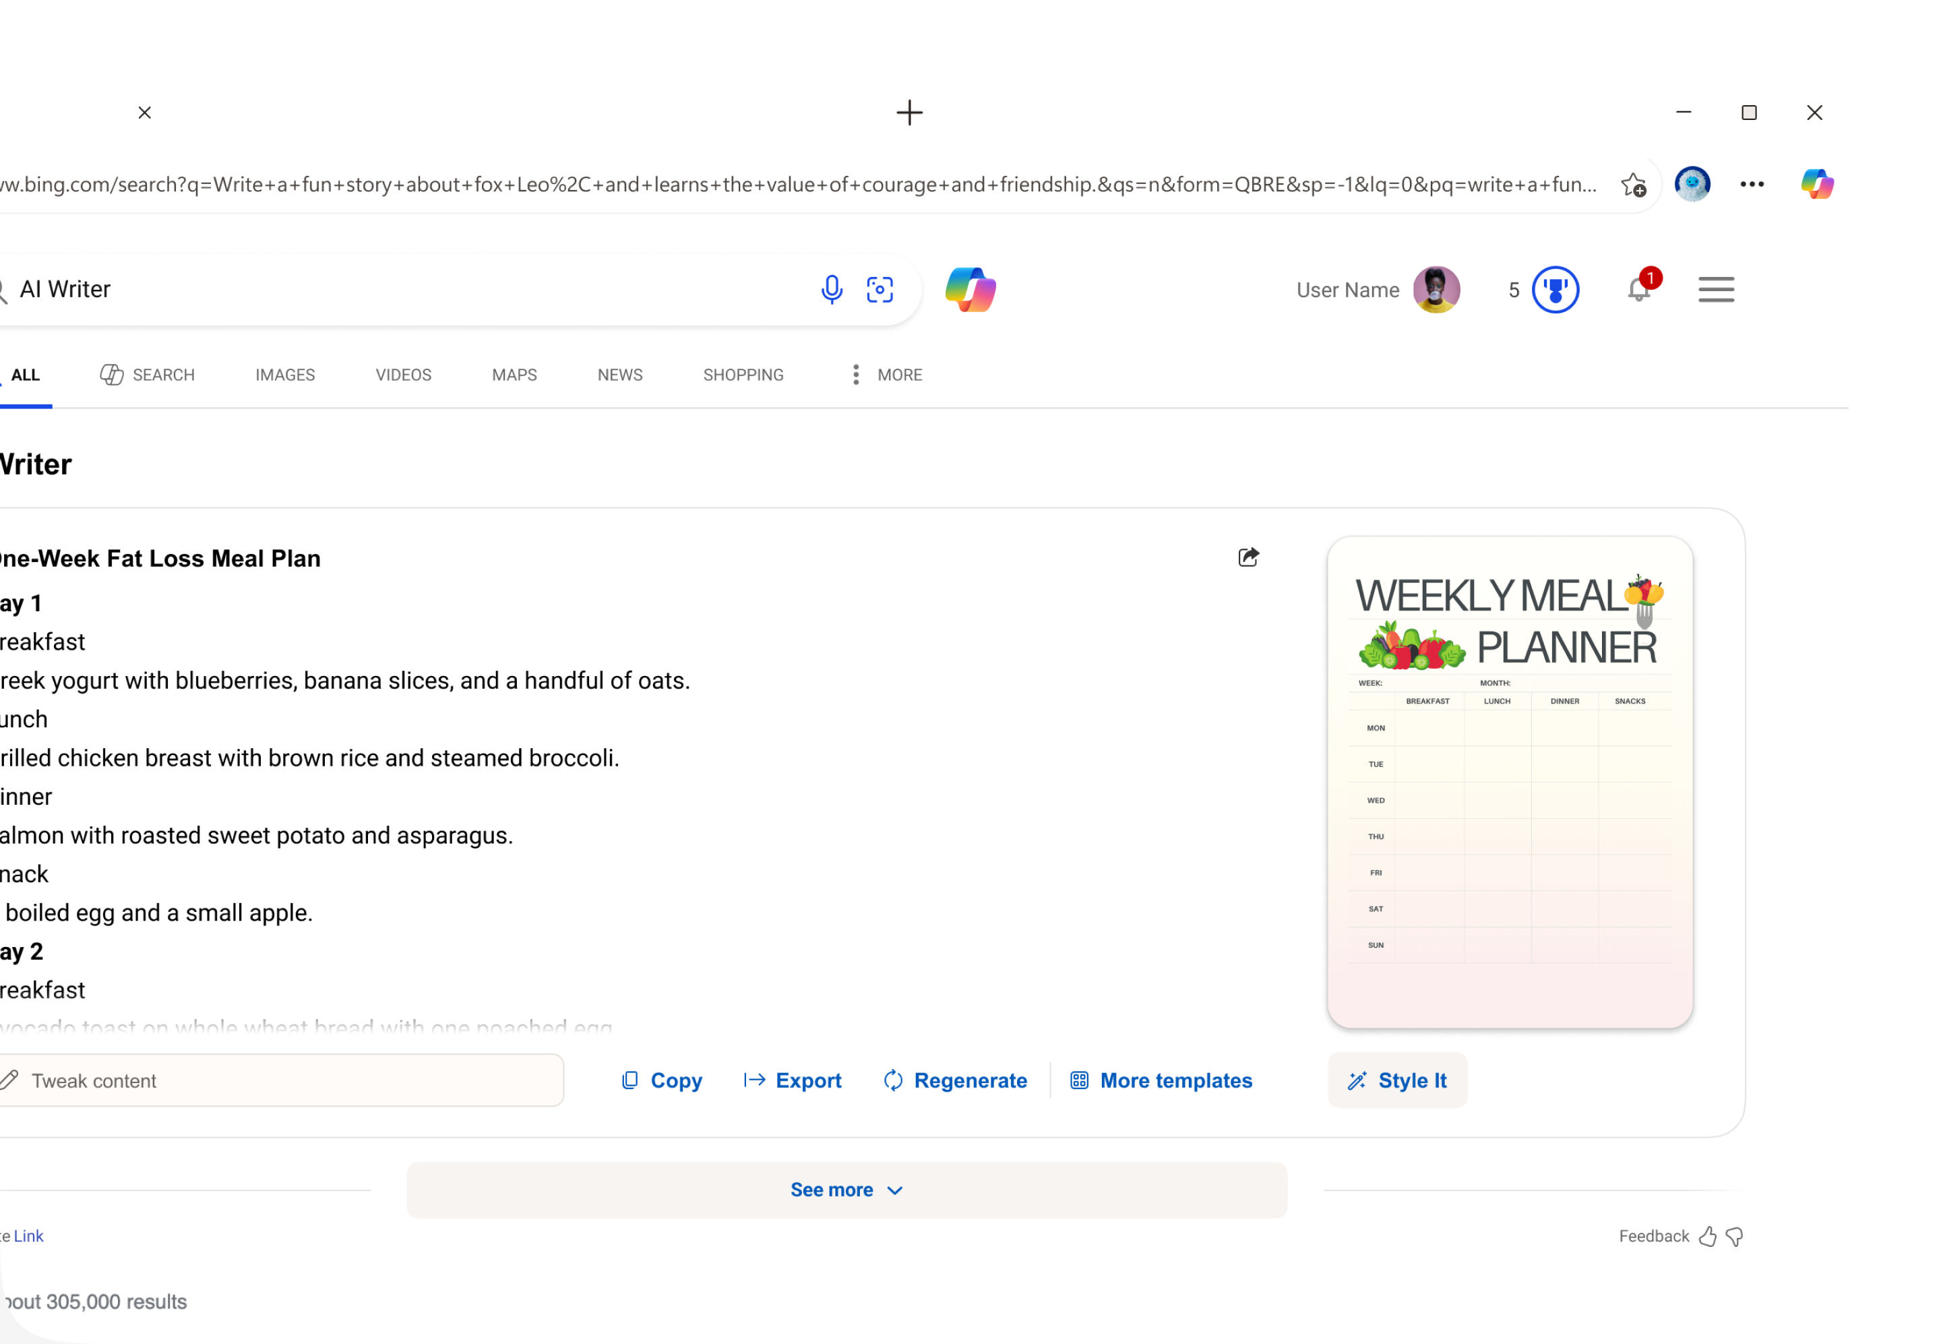The width and height of the screenshot is (1941, 1344).
Task: Open the User Name account picture
Action: [1436, 290]
